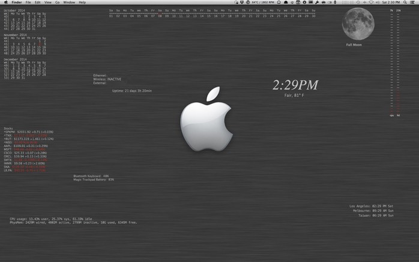Click the upward arrow circle menu bar icon
The image size is (419, 262).
(304, 2)
